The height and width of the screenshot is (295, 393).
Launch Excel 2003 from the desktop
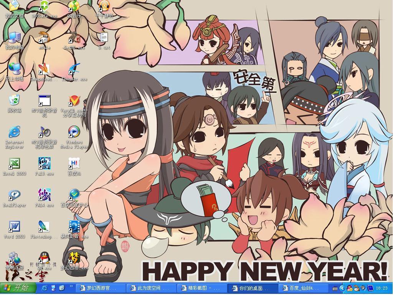14,164
